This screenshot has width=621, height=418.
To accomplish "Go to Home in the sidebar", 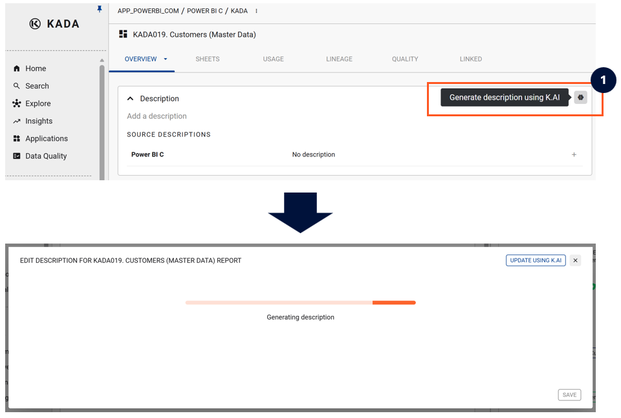I will tap(36, 68).
